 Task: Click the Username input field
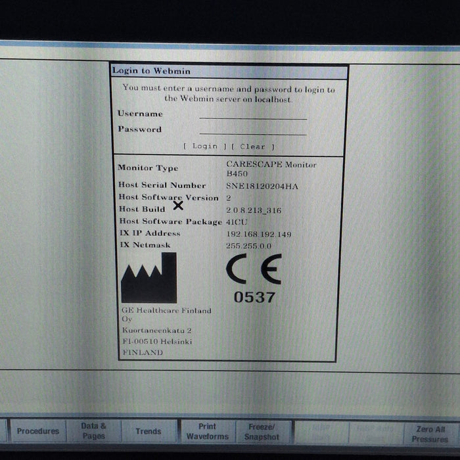[253, 115]
